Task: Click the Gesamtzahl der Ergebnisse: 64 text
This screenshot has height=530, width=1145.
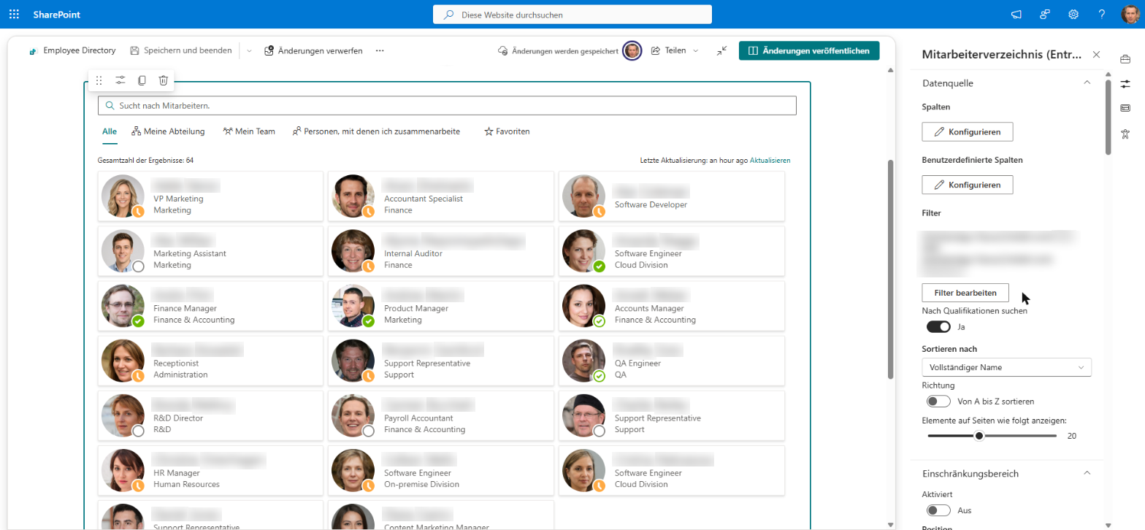Action: [145, 160]
